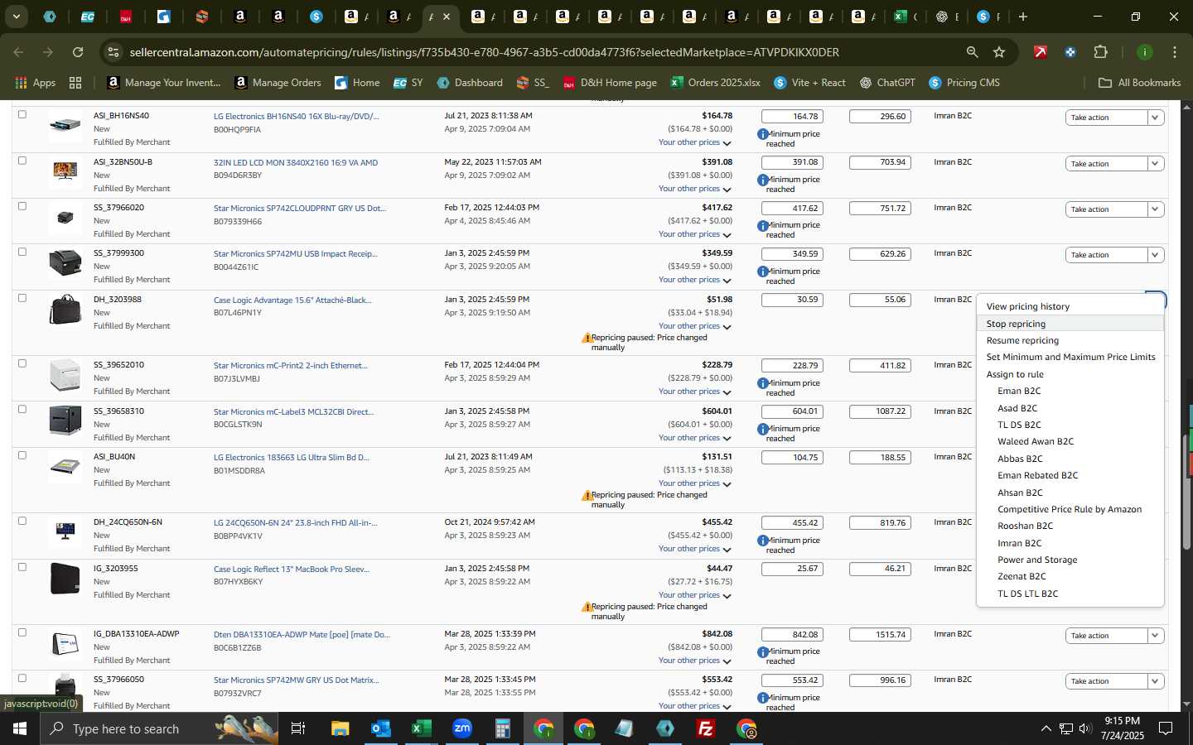Open D&H Home page bookmark
This screenshot has width=1193, height=745.
tap(610, 83)
